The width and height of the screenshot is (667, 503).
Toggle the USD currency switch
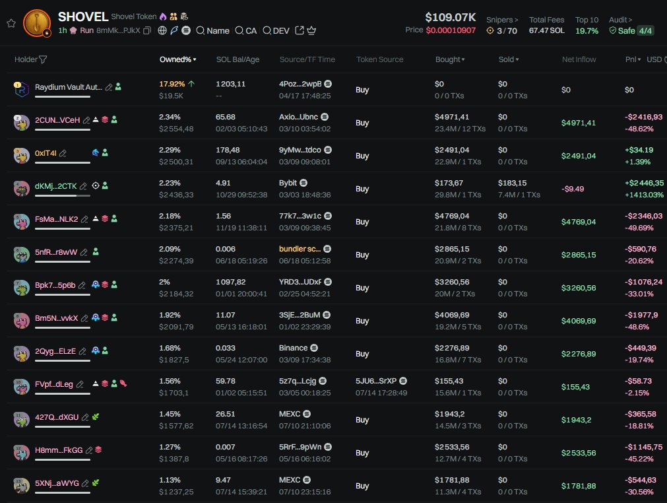point(656,59)
